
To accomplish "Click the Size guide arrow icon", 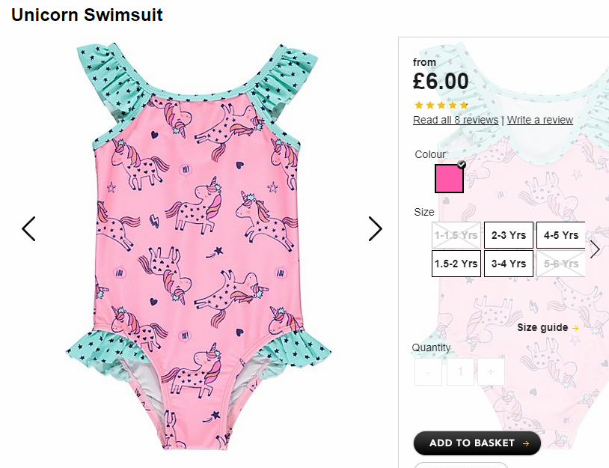I will point(575,328).
